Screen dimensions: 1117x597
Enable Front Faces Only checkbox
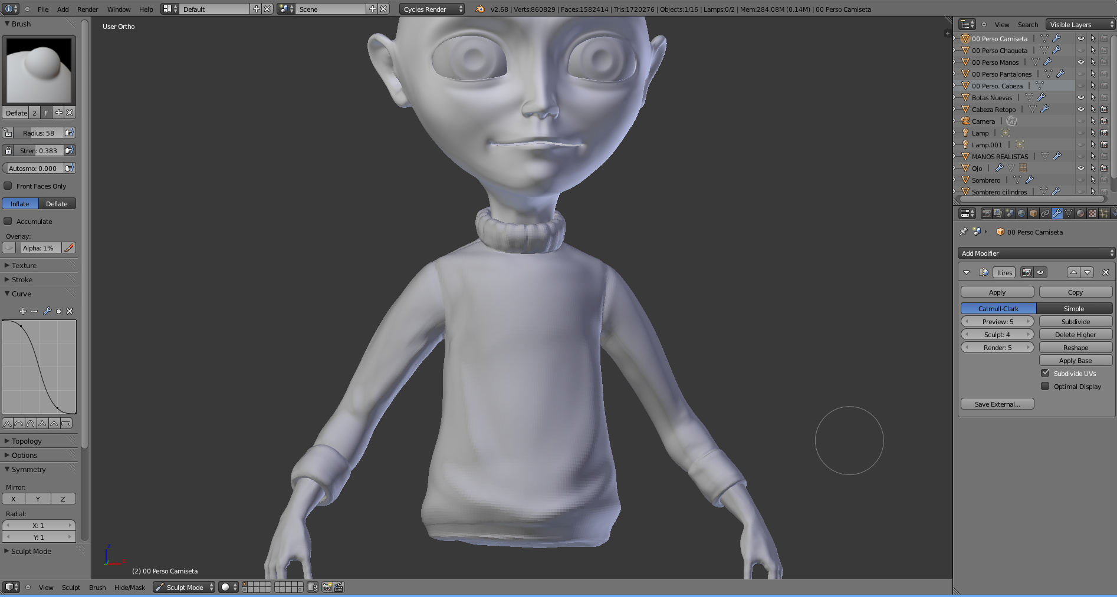pyautogui.click(x=8, y=186)
